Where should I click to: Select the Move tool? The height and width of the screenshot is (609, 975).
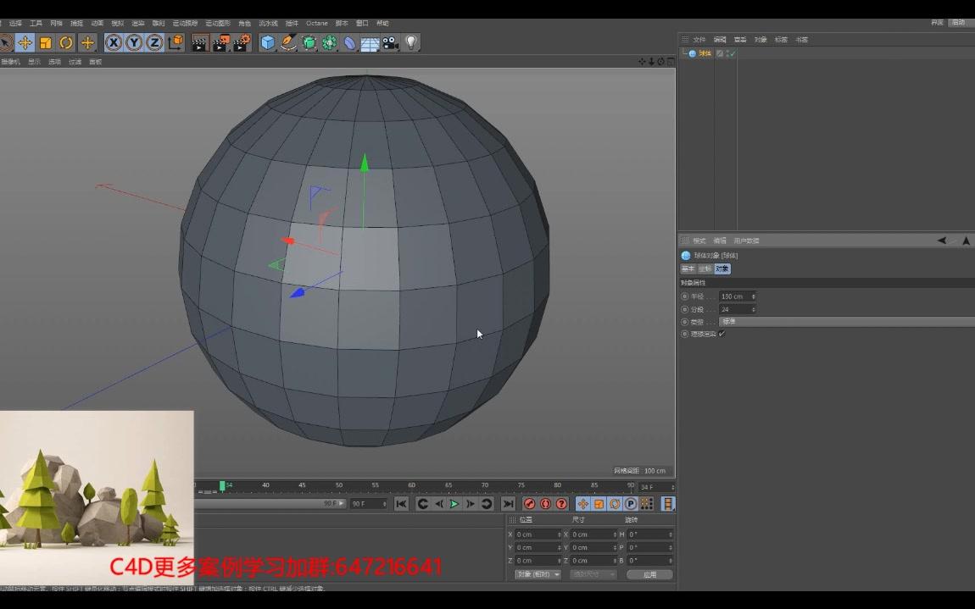[x=25, y=42]
